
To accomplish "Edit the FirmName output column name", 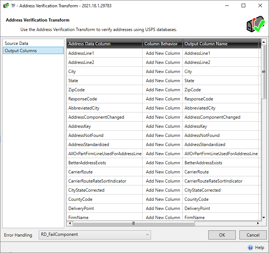I will [x=221, y=217].
